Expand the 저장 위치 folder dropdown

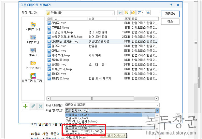click(x=113, y=13)
